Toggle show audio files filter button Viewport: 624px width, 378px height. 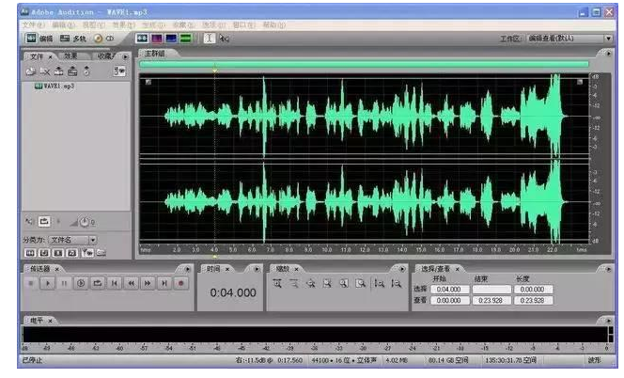point(30,253)
